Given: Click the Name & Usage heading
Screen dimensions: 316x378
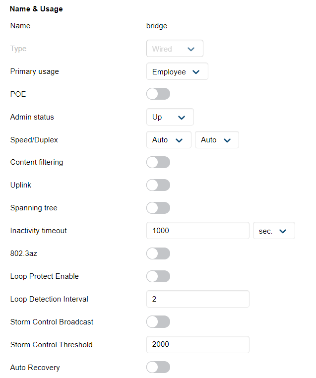Looking at the screenshot, I should 36,9.
